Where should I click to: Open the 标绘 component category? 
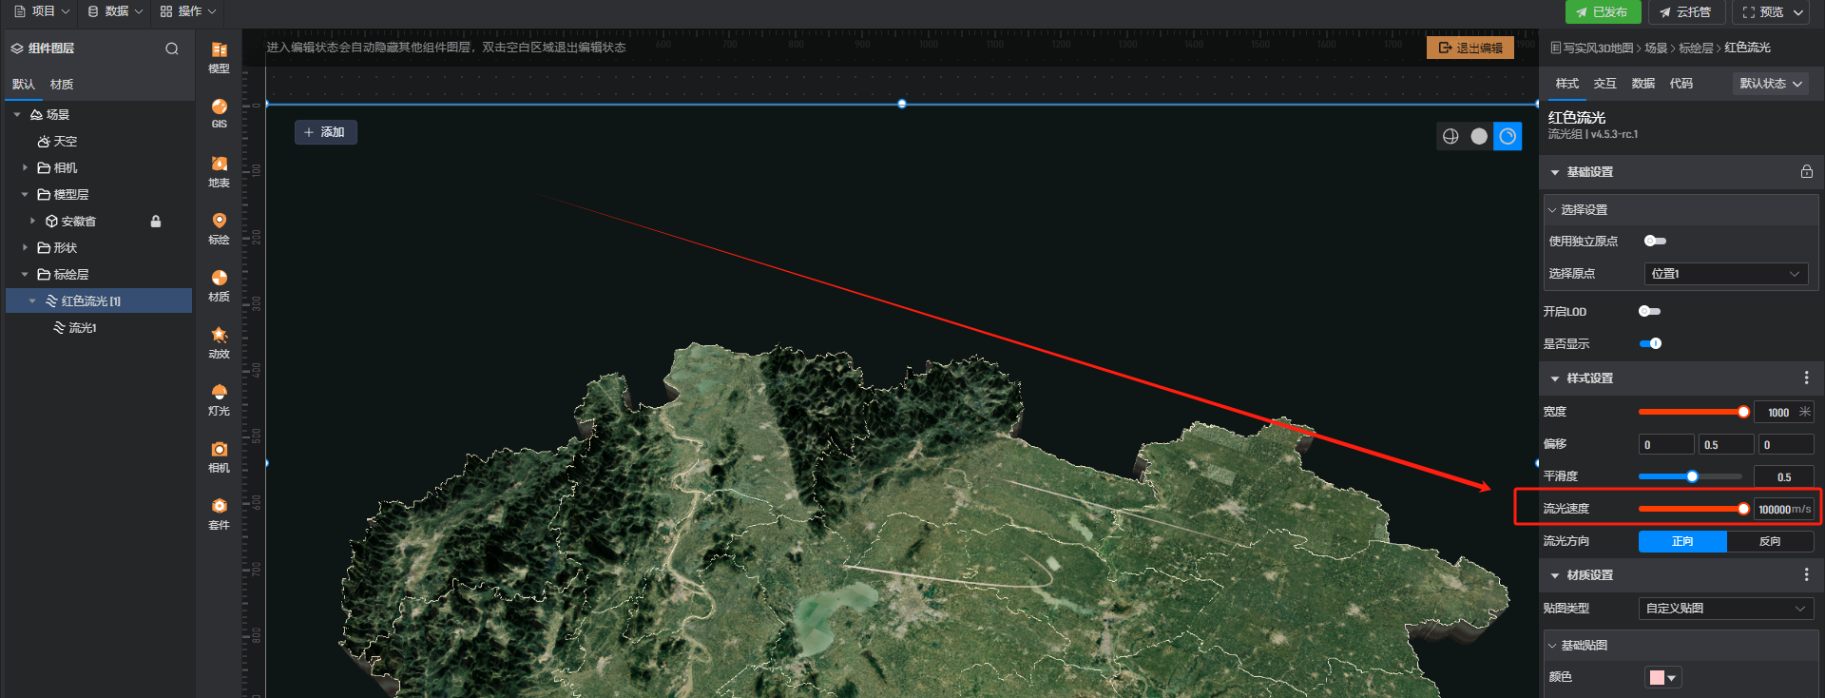click(219, 228)
